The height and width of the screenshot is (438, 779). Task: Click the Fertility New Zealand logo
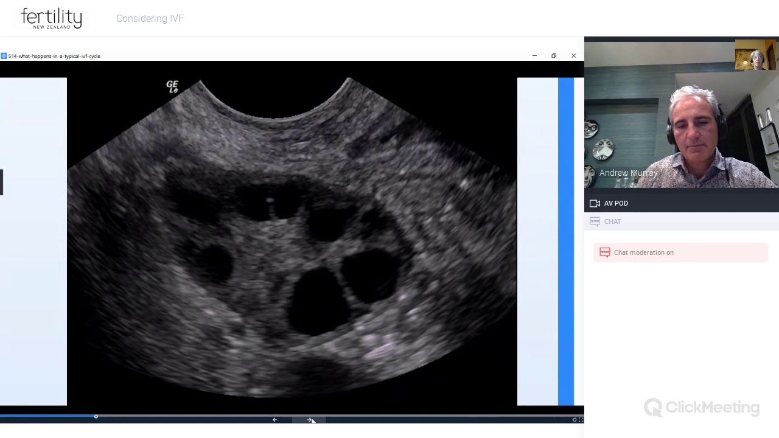pos(51,18)
